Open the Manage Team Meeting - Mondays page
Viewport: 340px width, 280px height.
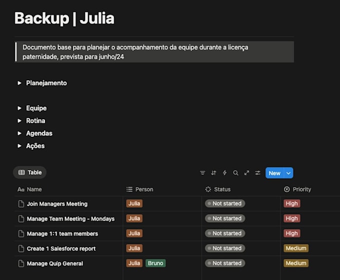(70, 219)
